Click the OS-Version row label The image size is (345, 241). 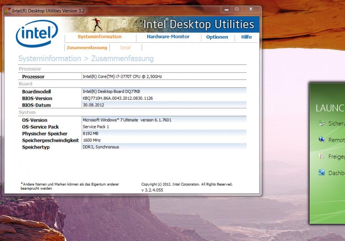[35, 120]
